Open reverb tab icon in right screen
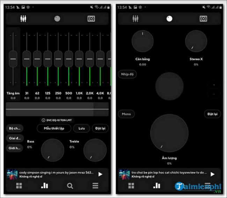This screenshot has height=198, width=227. click(x=203, y=18)
